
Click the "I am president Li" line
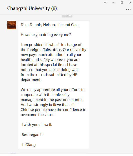pos(51,45)
